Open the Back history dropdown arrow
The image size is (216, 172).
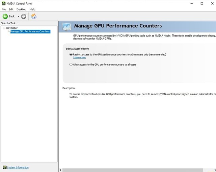coord(18,16)
